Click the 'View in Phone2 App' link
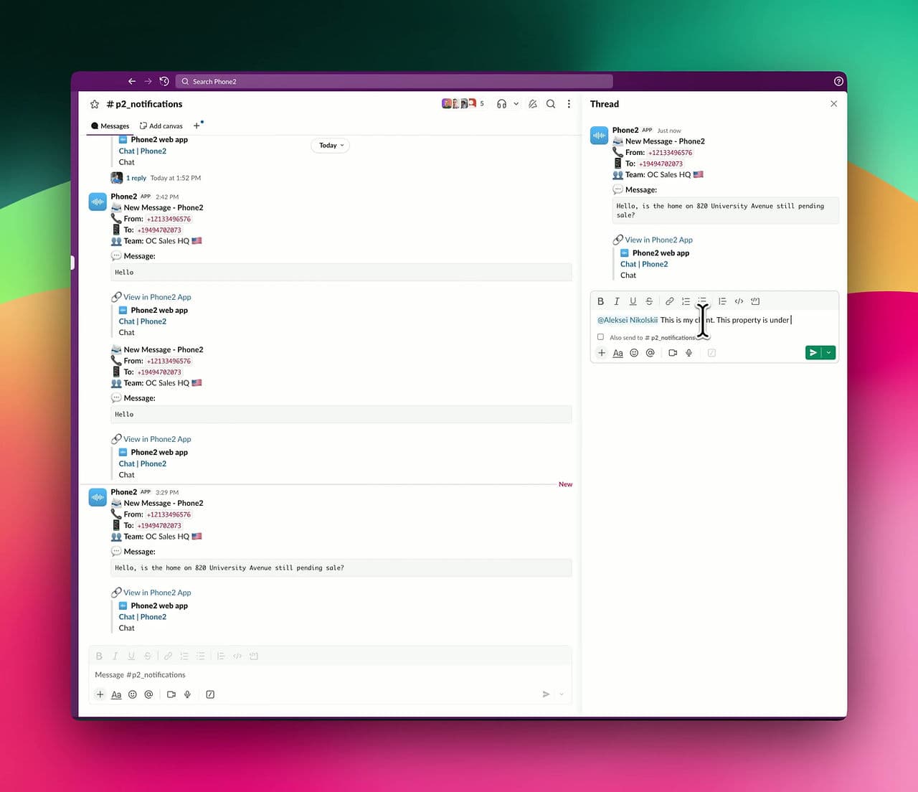 coord(156,296)
